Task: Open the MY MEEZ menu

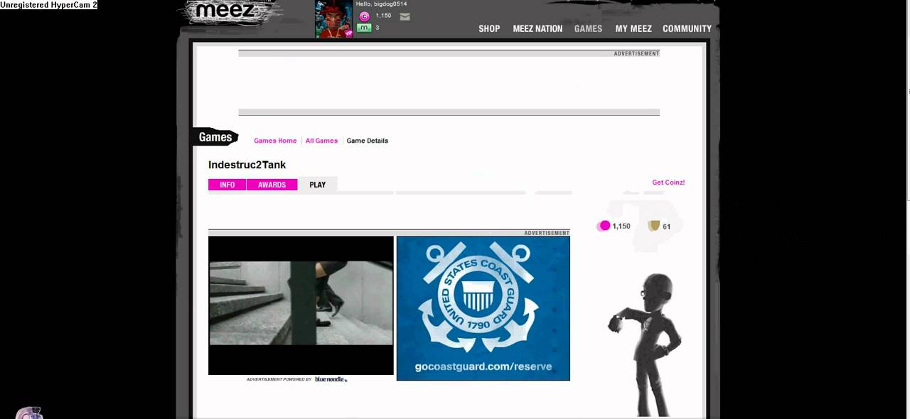Action: point(633,29)
